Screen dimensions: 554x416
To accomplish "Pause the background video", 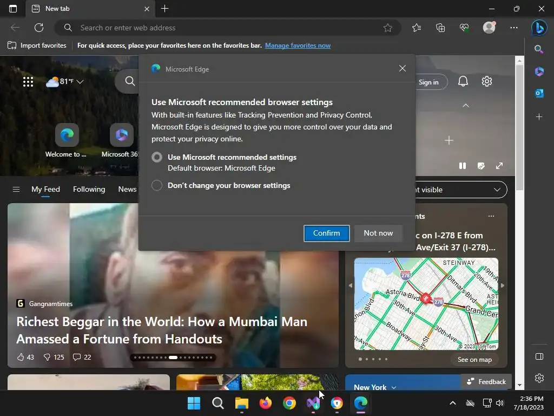I will pyautogui.click(x=462, y=166).
